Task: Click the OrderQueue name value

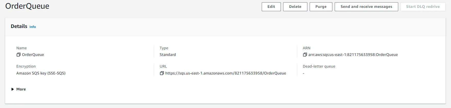Action: point(33,55)
